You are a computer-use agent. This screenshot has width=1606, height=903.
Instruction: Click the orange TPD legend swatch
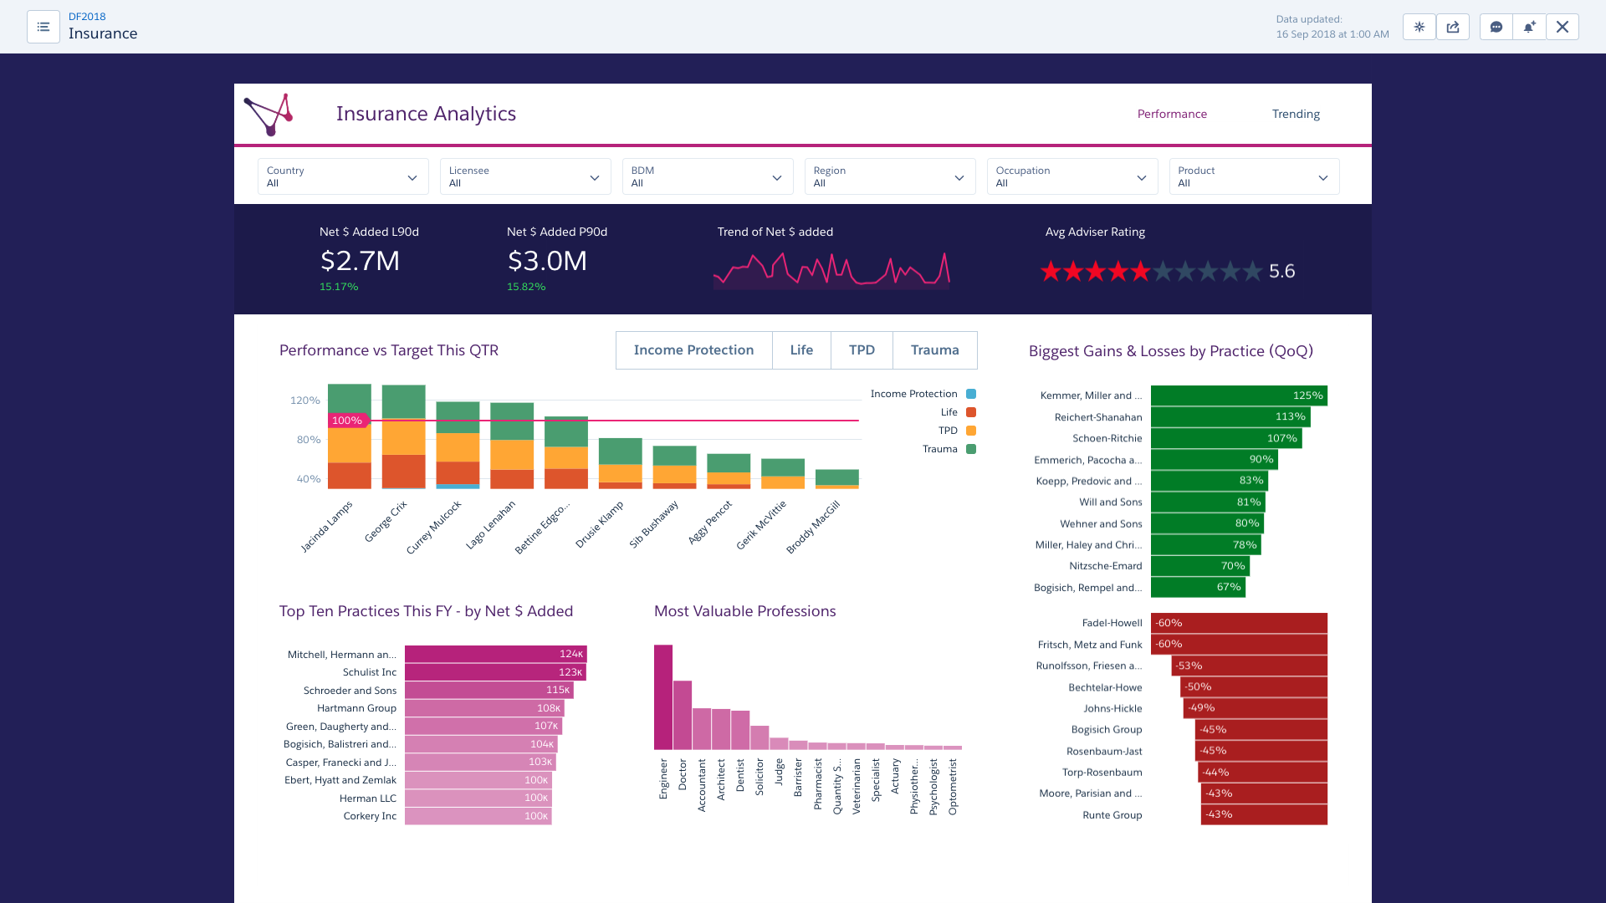click(971, 431)
